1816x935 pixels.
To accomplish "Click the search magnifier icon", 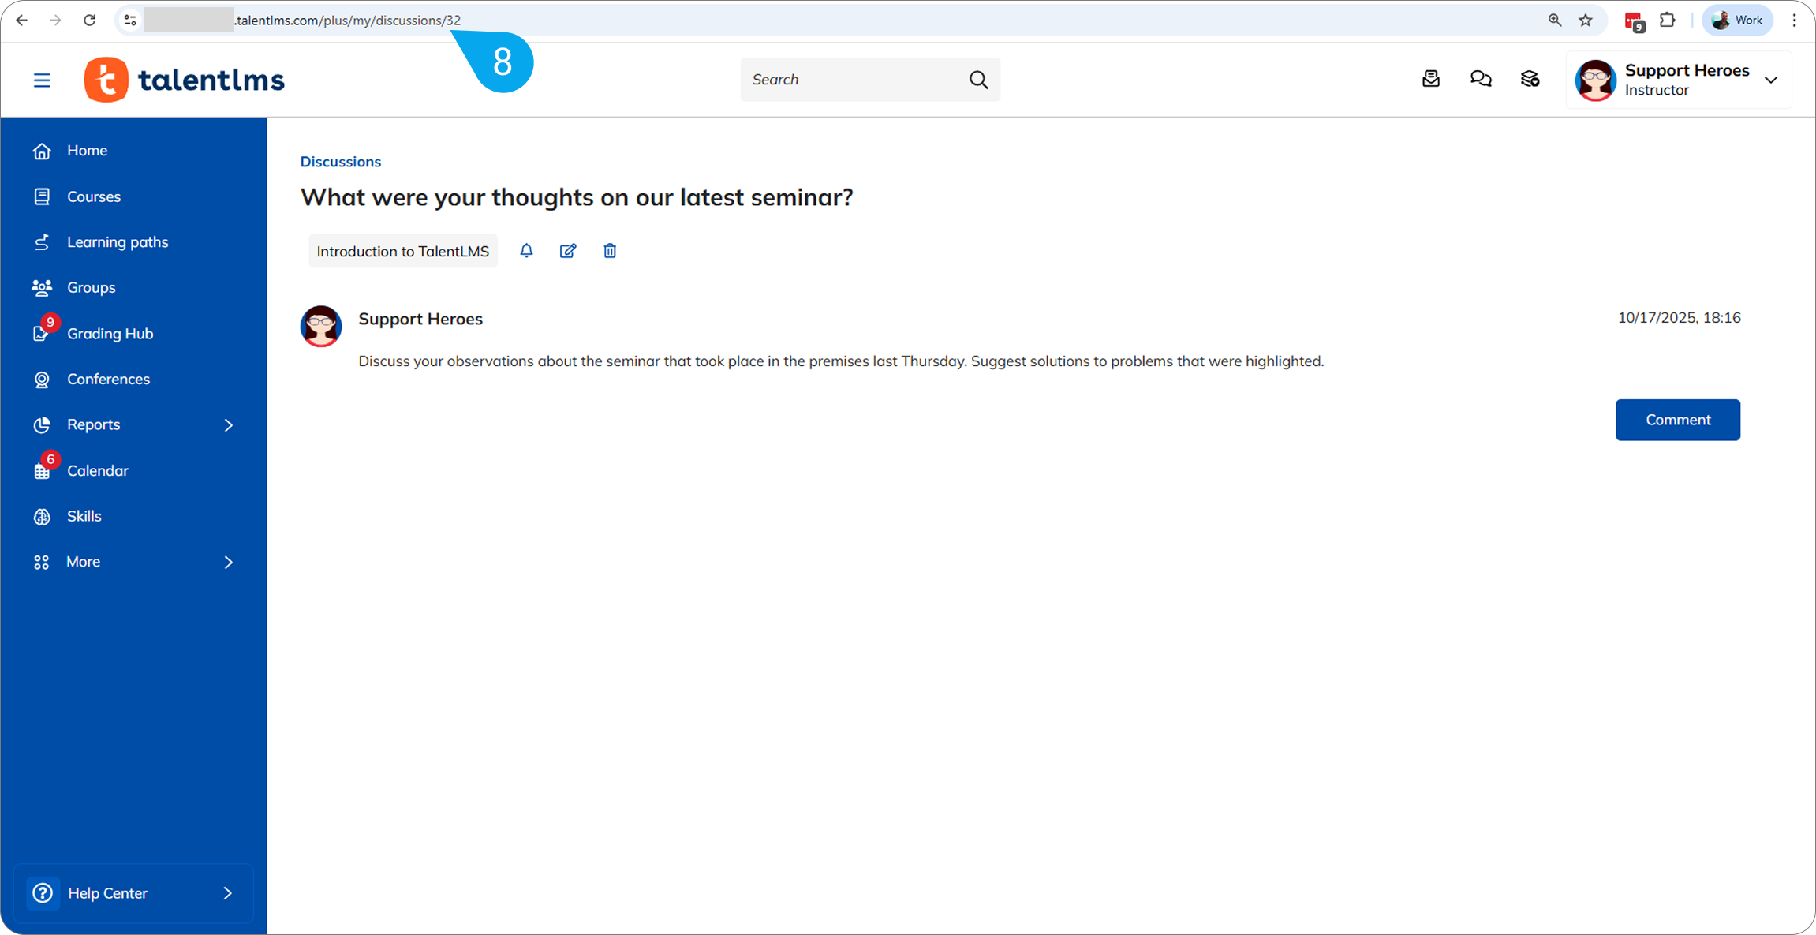I will (978, 80).
